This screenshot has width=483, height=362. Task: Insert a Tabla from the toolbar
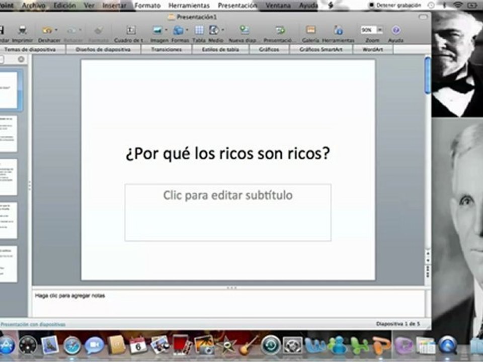pos(199,30)
